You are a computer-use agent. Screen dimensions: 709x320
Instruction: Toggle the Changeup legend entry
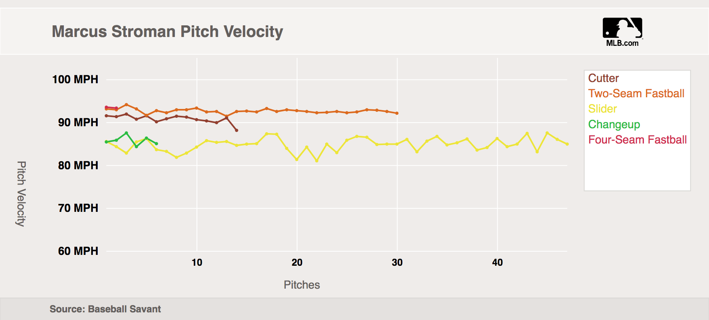614,124
